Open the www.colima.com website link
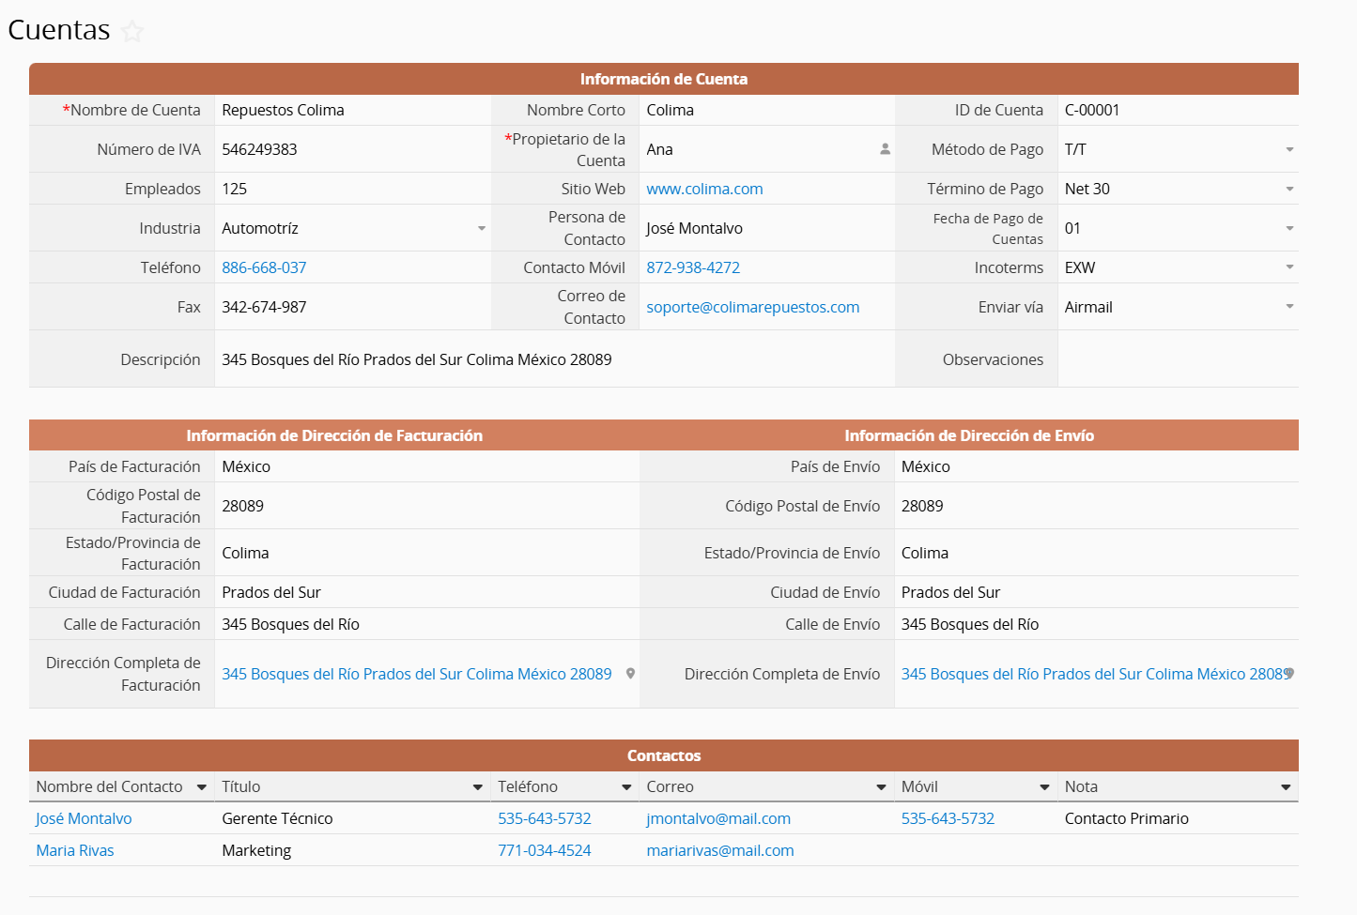Image resolution: width=1357 pixels, height=915 pixels. tap(704, 190)
